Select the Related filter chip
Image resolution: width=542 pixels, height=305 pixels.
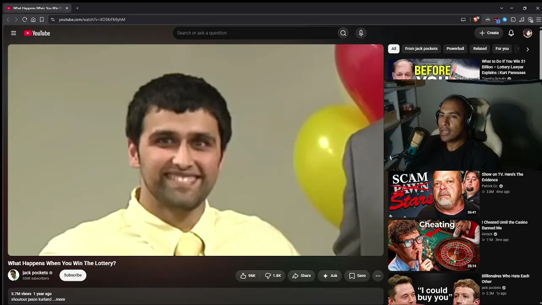pyautogui.click(x=480, y=49)
